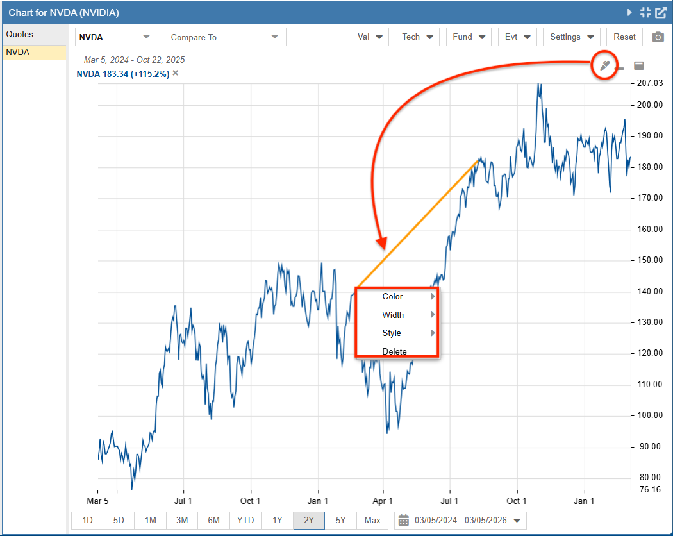The width and height of the screenshot is (673, 536).
Task: Select the 1Y time range
Action: coord(278,521)
